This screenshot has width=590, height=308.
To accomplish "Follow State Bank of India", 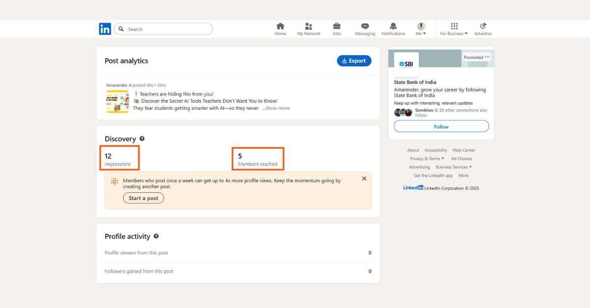I will (441, 126).
